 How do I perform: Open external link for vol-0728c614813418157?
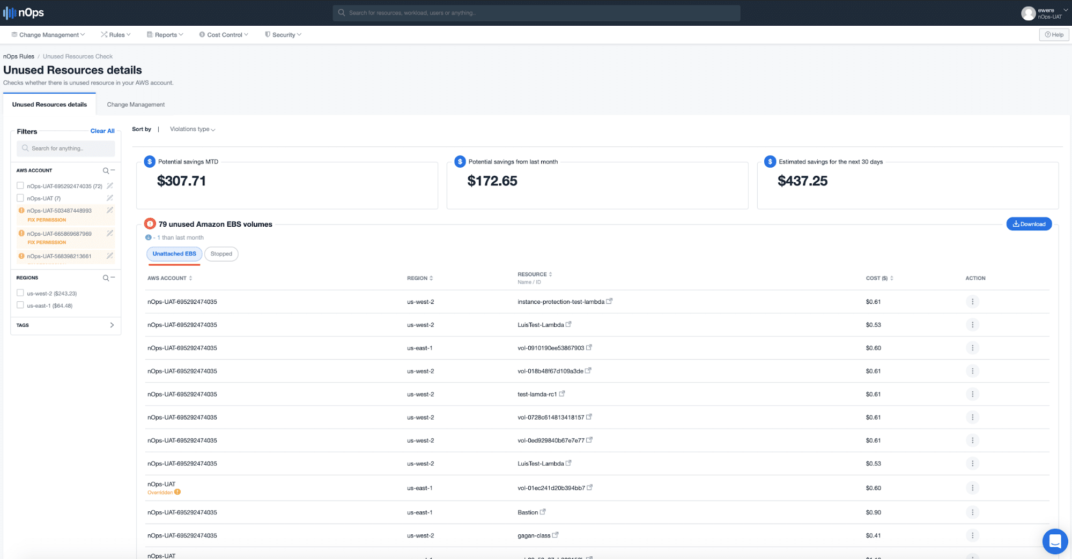(589, 416)
